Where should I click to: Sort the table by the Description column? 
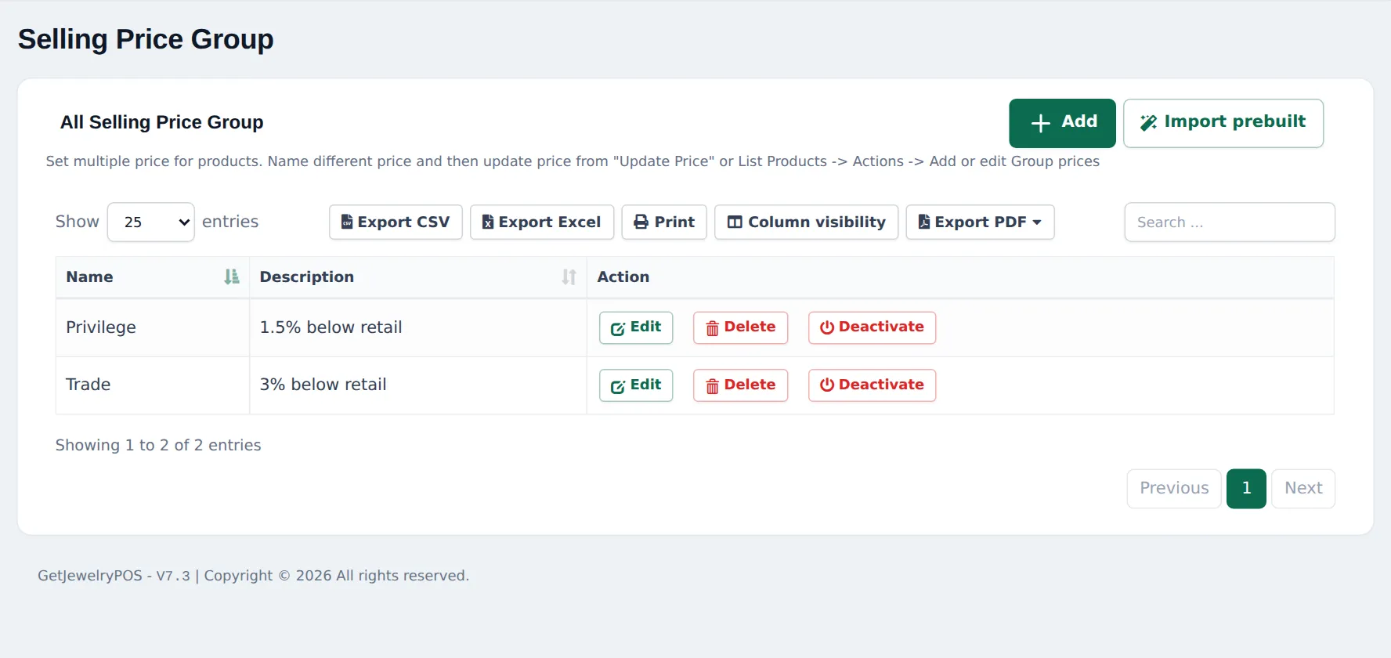[x=418, y=277]
